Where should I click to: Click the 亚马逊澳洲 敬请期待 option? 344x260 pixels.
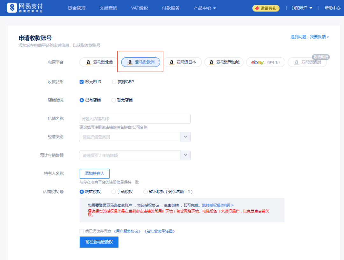coord(307,62)
